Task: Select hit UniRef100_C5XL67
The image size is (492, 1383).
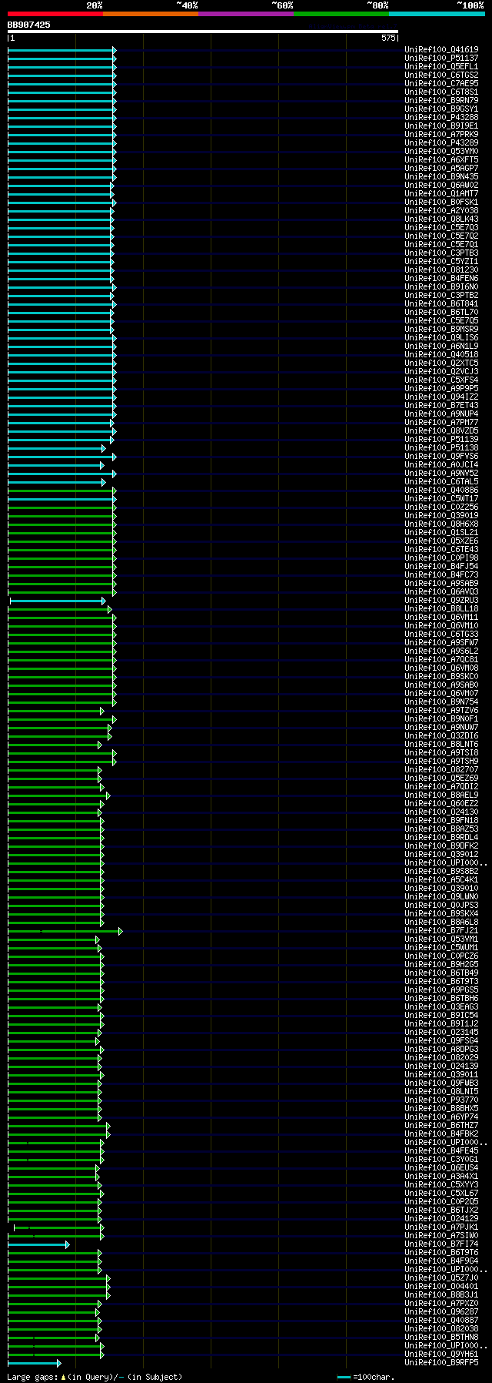Action: click(441, 1194)
